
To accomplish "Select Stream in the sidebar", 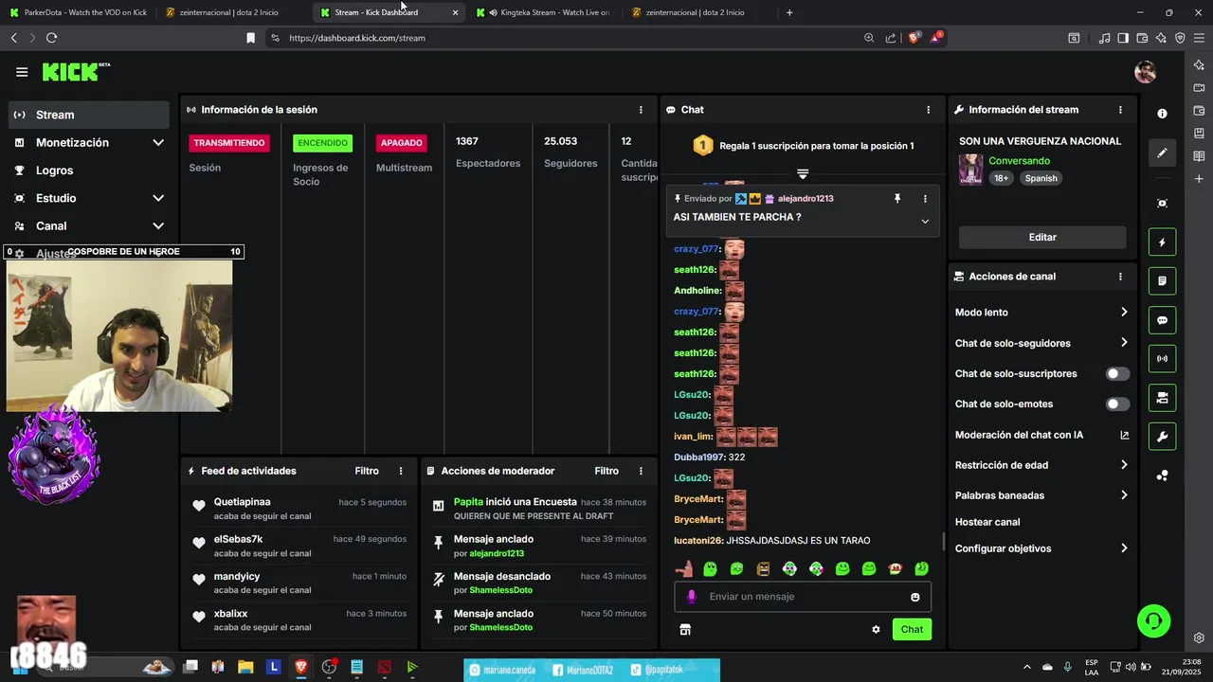I will [89, 115].
